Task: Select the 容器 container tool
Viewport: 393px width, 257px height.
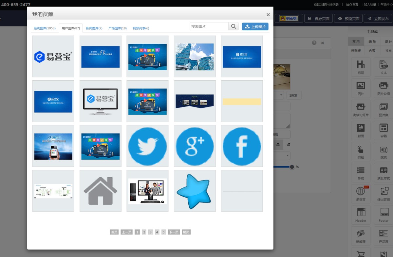Action: (x=384, y=131)
